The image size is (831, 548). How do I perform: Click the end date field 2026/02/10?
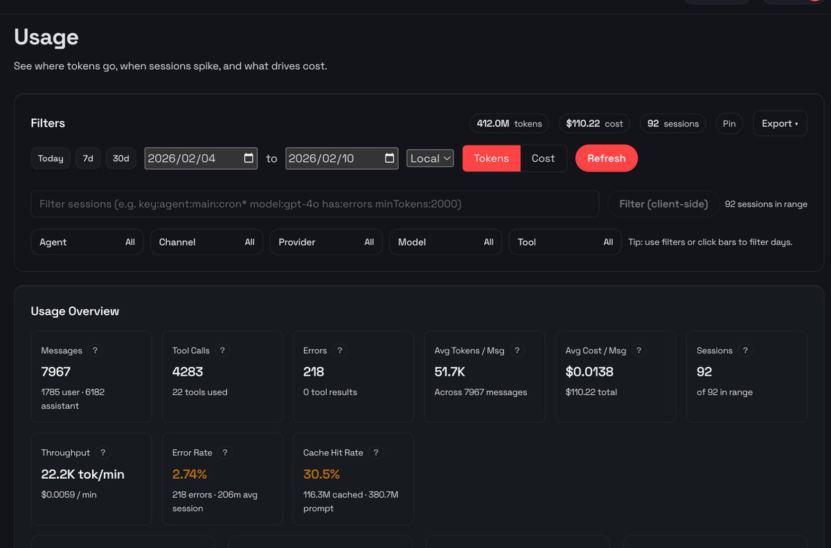pos(342,158)
